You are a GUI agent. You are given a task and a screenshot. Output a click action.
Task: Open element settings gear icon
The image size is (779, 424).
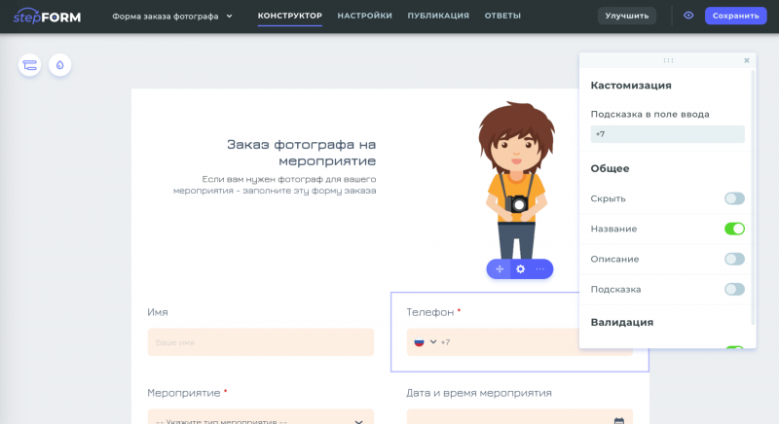click(x=520, y=268)
